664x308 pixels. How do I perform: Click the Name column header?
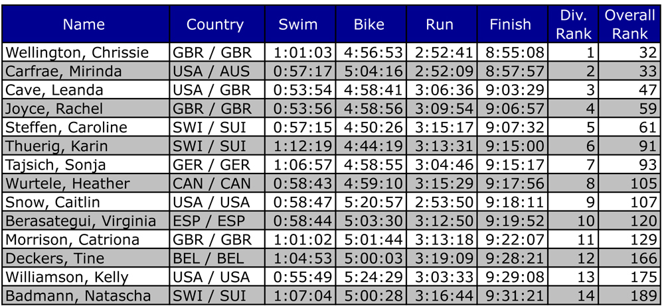(86, 24)
